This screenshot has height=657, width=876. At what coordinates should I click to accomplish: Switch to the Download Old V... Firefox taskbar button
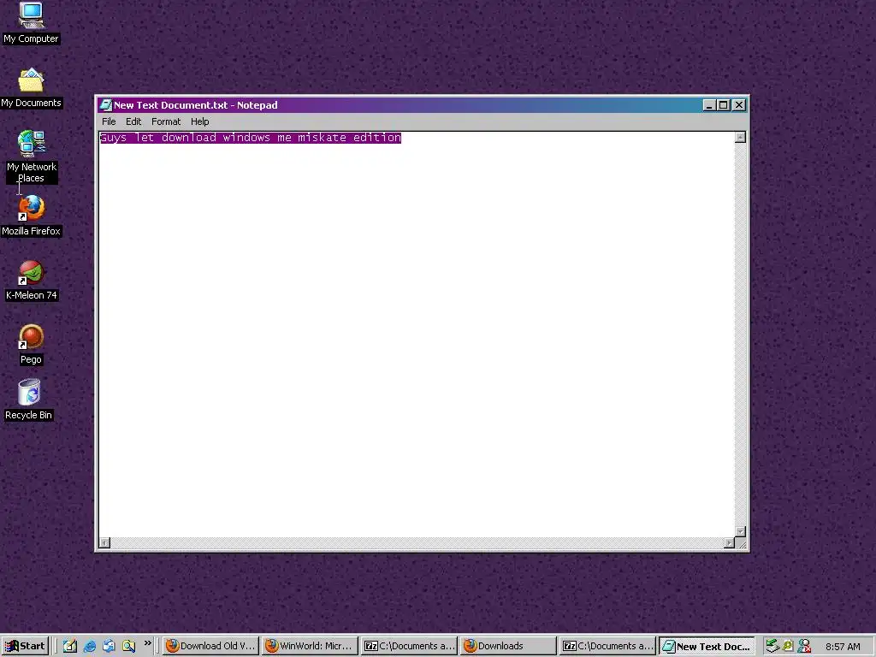[210, 646]
